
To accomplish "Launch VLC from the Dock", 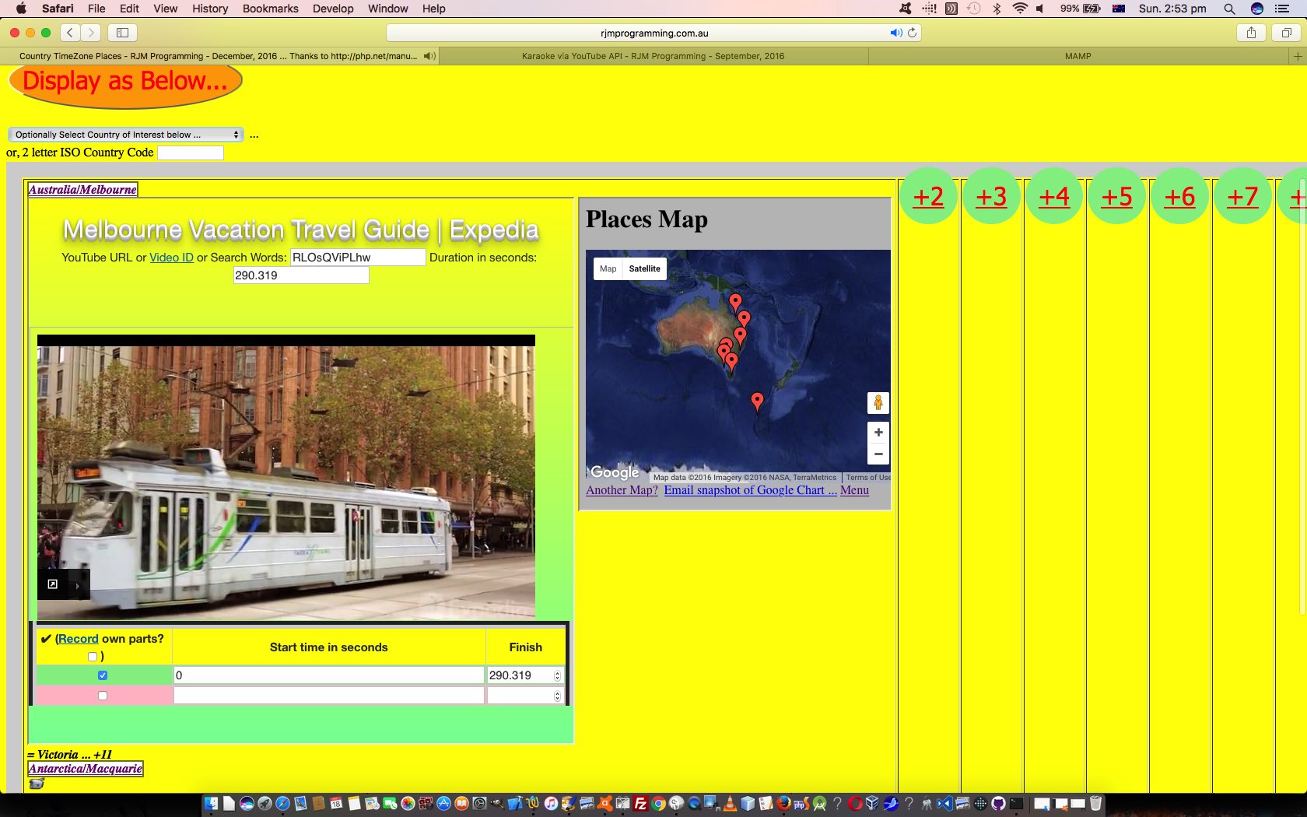I will [730, 804].
